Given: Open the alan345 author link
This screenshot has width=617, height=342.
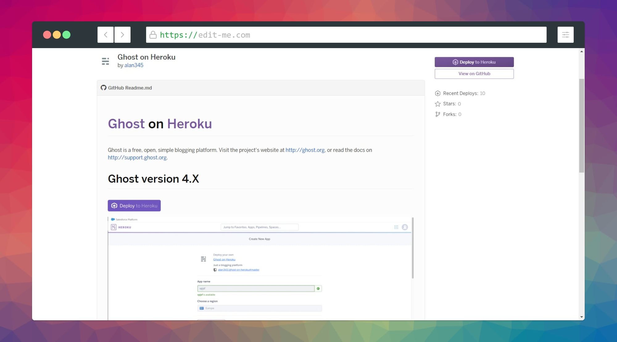Looking at the screenshot, I should pos(134,65).
